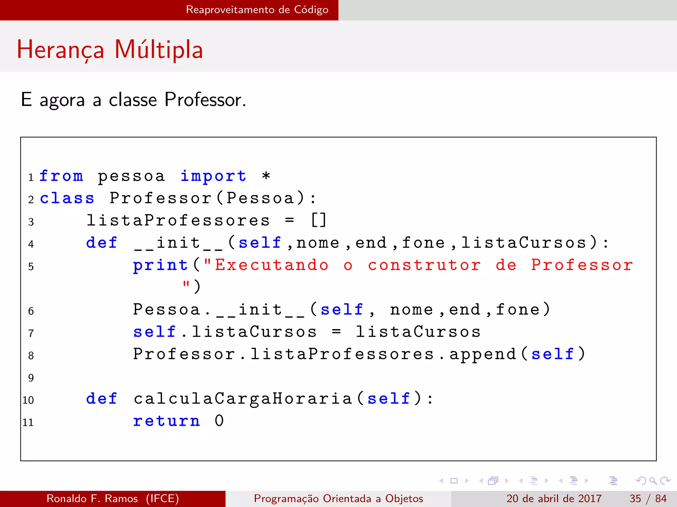The width and height of the screenshot is (677, 507).
Task: Click code line 'listaProfessores = []'
Action: (x=207, y=220)
